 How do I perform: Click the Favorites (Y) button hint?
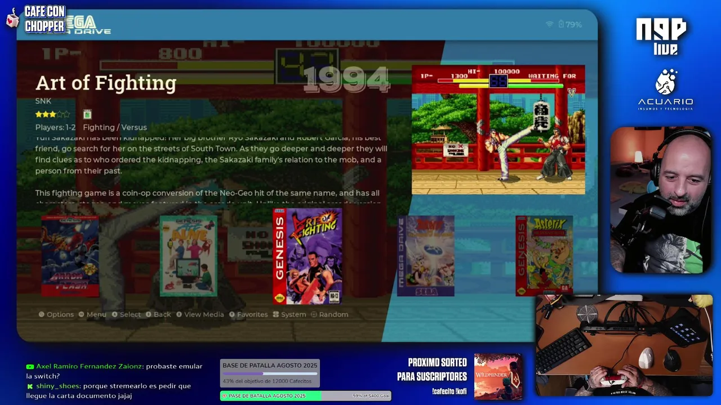[248, 314]
